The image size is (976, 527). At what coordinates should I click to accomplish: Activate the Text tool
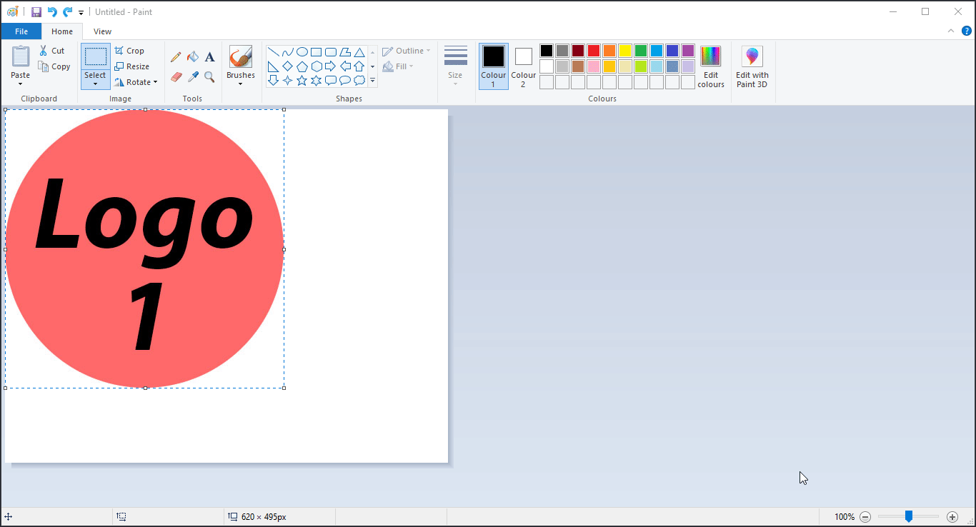[x=209, y=57]
